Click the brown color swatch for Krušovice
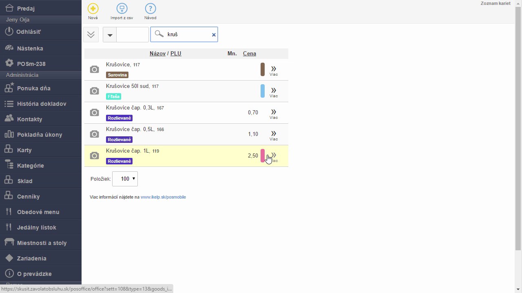This screenshot has width=522, height=293. pos(263,70)
